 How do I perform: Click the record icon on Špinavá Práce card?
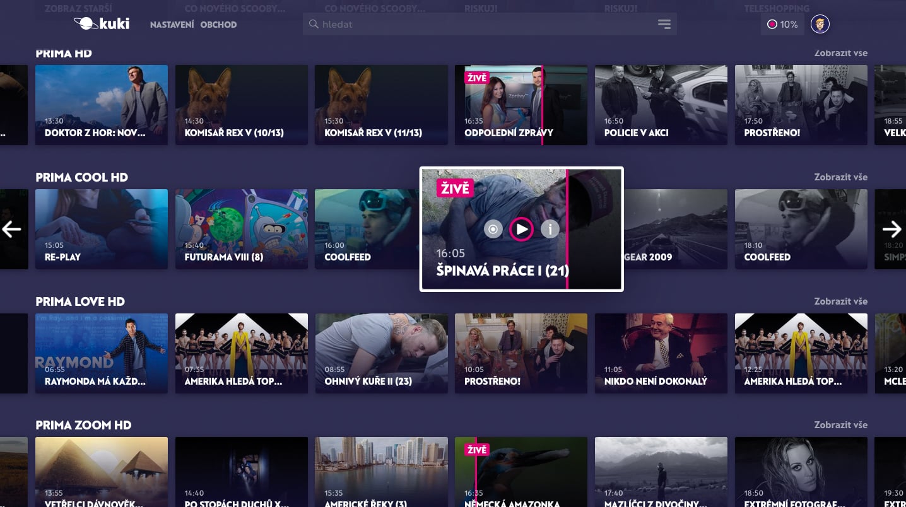tap(493, 229)
